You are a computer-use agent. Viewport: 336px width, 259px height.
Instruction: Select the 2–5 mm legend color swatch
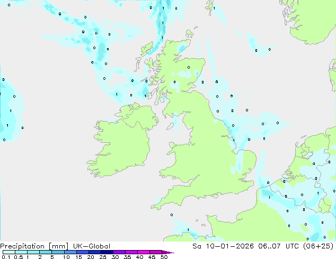pyautogui.click(x=46, y=252)
